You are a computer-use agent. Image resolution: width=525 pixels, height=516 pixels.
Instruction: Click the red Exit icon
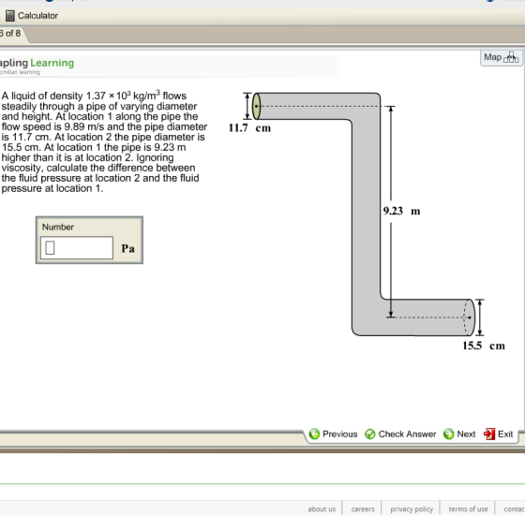(x=489, y=435)
